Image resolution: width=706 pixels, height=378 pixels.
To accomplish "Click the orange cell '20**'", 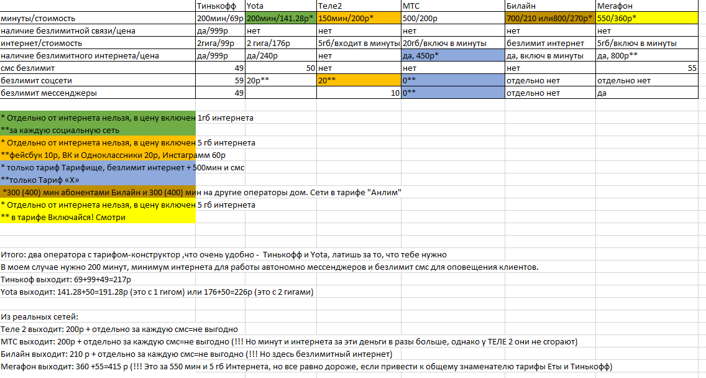I will [359, 80].
